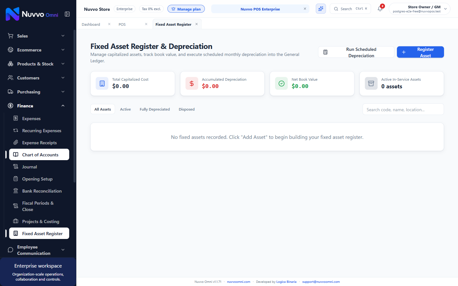
Task: Click the Enterprise plan badge
Action: click(x=124, y=9)
